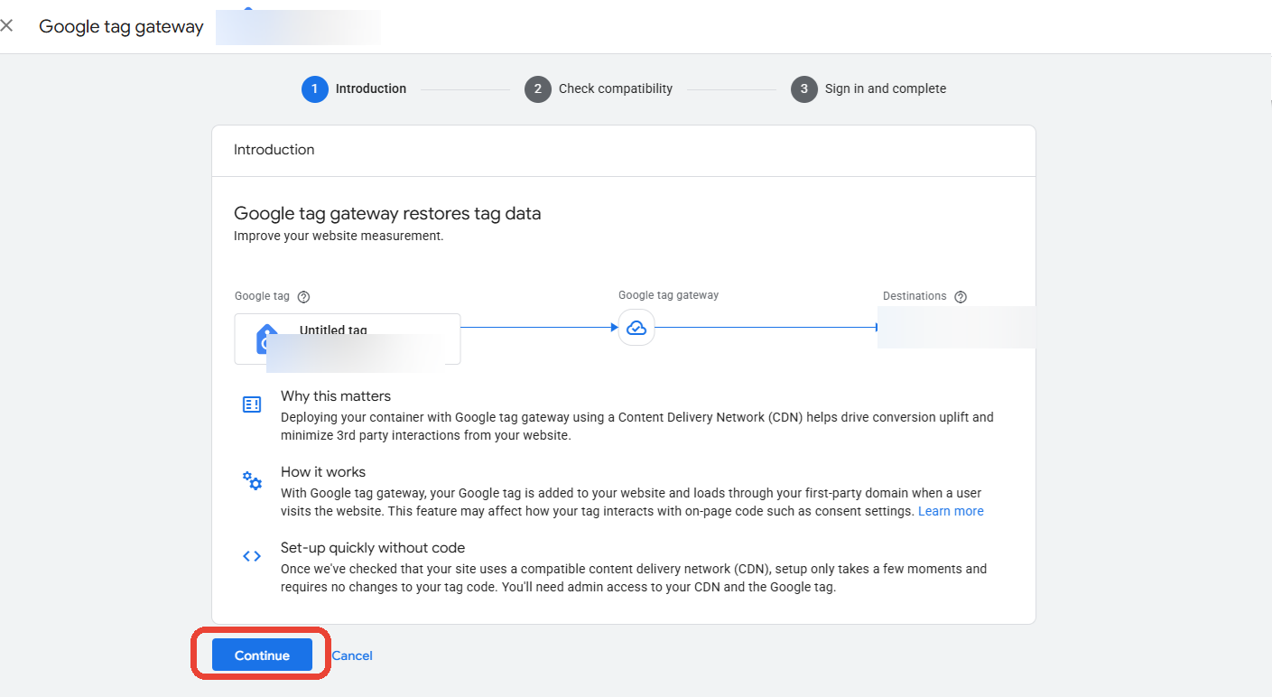1272x697 pixels.
Task: Click the Set-up quickly code brackets icon
Action: pos(252,556)
